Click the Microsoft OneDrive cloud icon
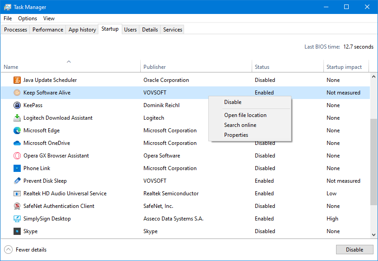Image resolution: width=378 pixels, height=261 pixels. [x=17, y=143]
